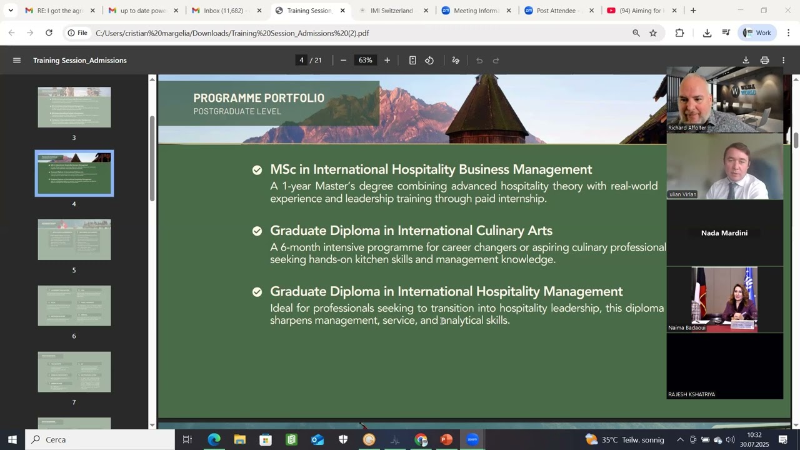Toggle the PDF sidebar menu icon
This screenshot has width=800, height=450.
pyautogui.click(x=17, y=61)
